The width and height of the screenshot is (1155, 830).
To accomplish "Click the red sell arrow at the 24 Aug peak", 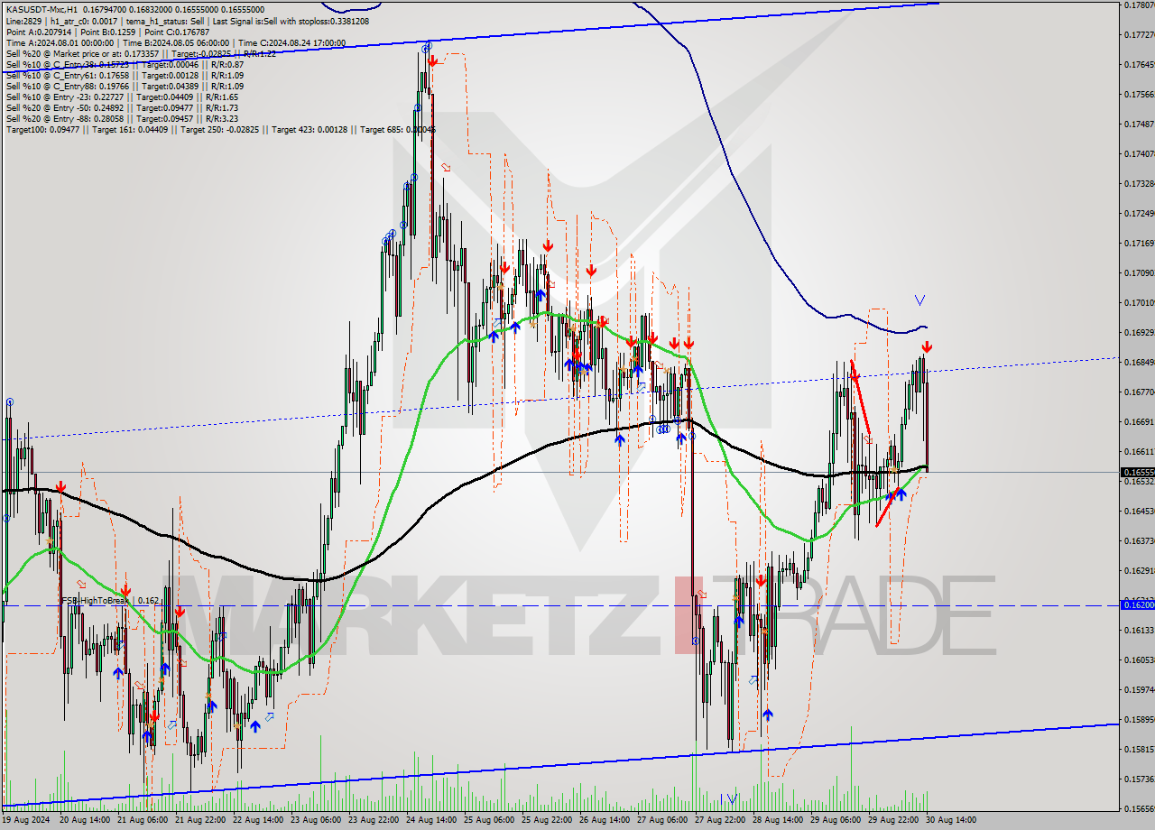I will coord(433,60).
